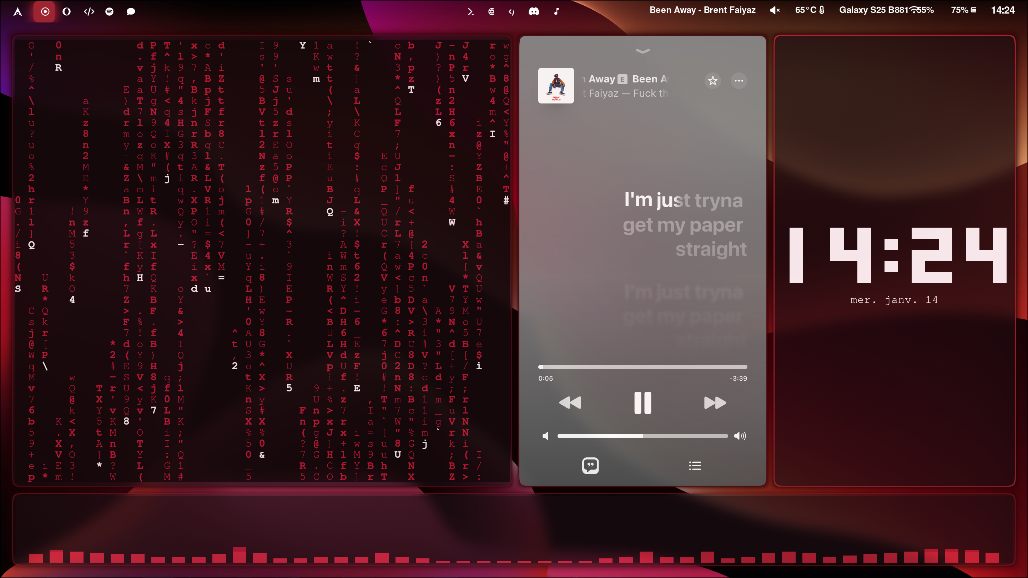The height and width of the screenshot is (578, 1028).
Task: Toggle the muted speaker icon in top bar
Action: [x=775, y=10]
